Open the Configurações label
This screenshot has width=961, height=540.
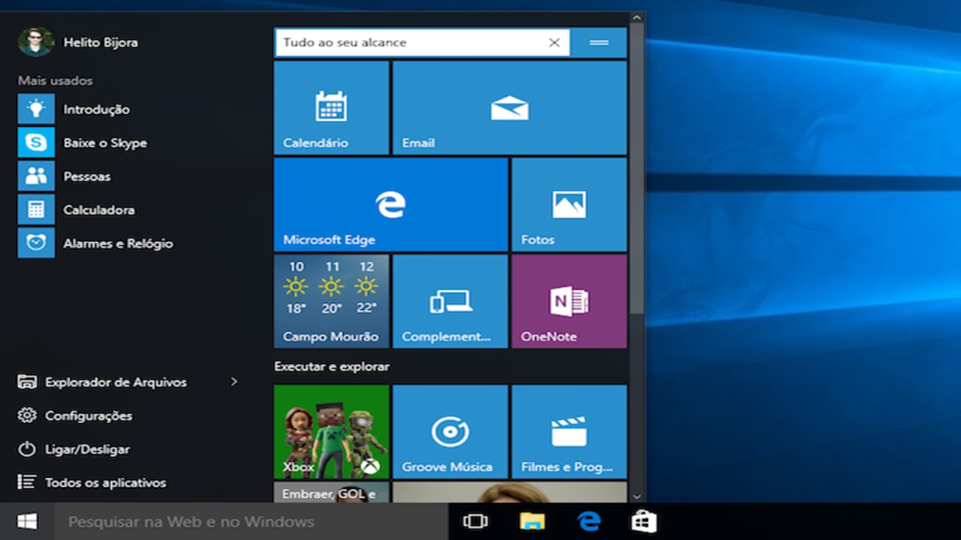pyautogui.click(x=89, y=415)
